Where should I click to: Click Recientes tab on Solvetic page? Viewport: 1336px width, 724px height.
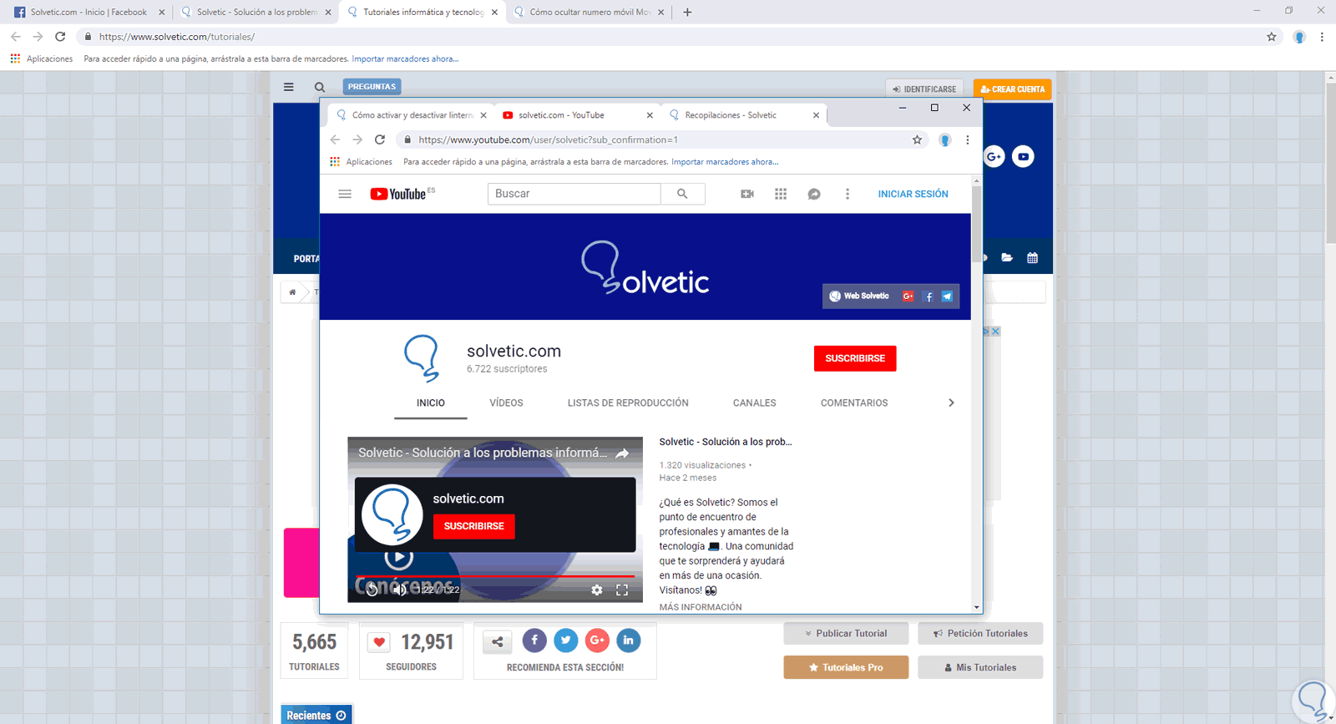click(x=316, y=716)
